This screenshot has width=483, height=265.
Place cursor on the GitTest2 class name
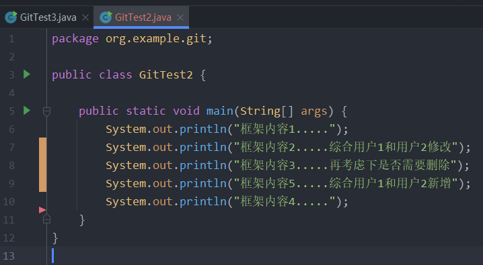(x=165, y=74)
